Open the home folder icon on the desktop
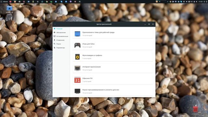The image size is (208, 117). (x=9, y=8)
